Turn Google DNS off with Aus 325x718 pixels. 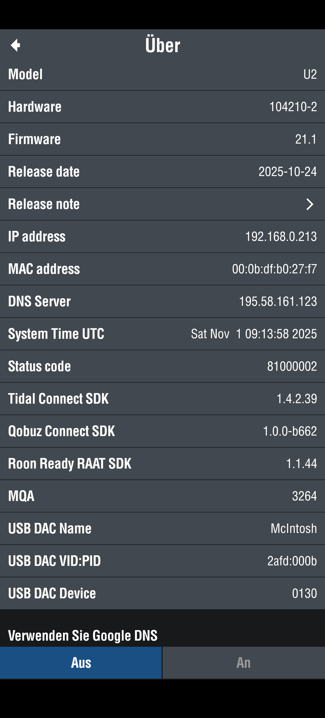(x=81, y=662)
